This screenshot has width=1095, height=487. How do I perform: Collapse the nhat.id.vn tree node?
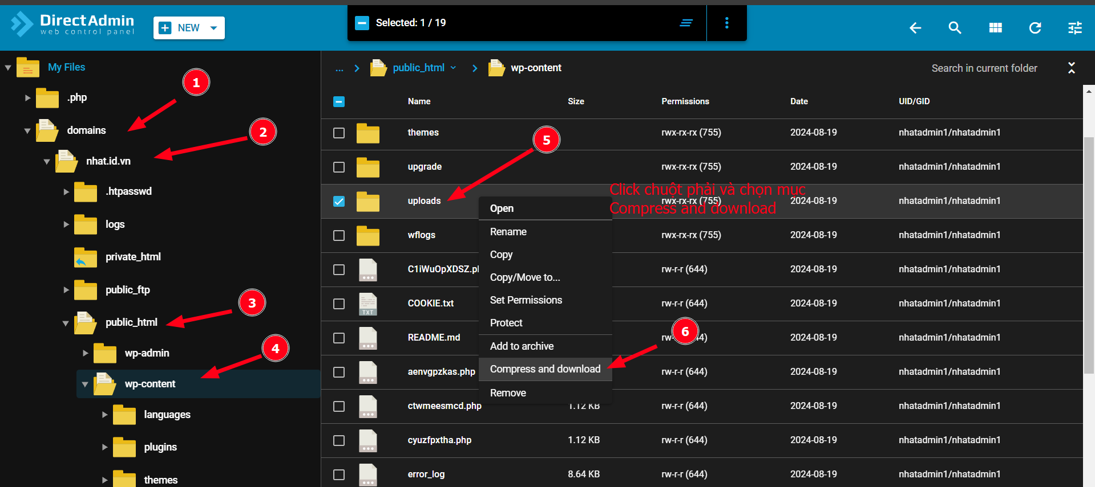click(47, 162)
